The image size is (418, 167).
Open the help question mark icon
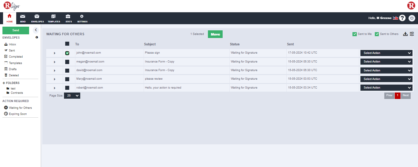pyautogui.click(x=402, y=18)
